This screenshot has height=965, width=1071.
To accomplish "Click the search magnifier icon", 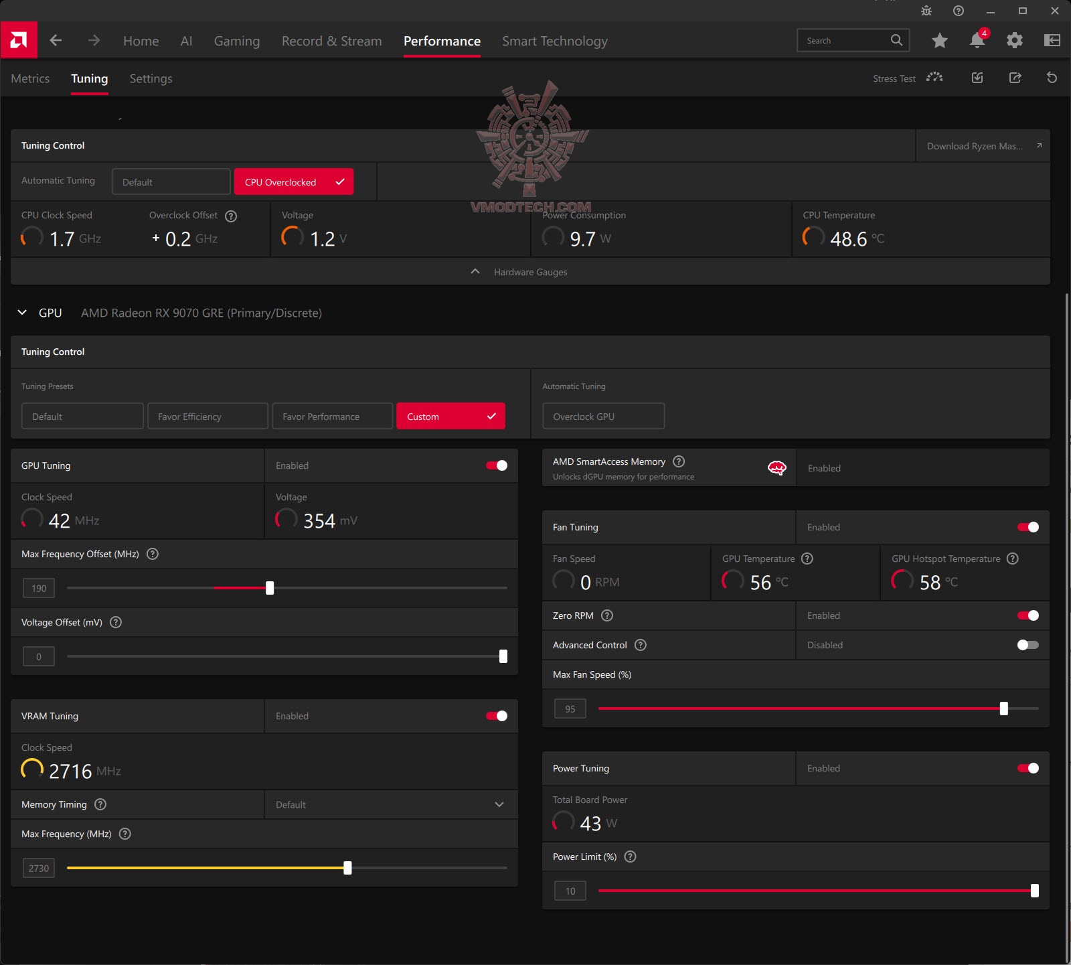I will [x=896, y=40].
